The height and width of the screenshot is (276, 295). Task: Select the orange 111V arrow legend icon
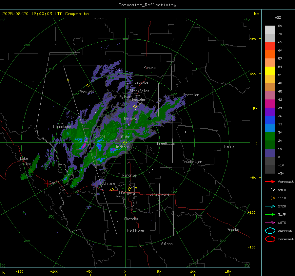tap(270, 198)
